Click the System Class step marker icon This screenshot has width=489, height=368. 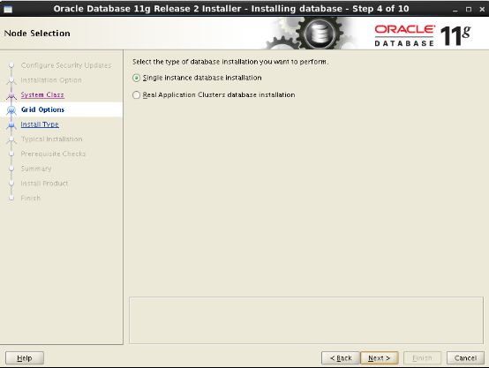(11, 95)
